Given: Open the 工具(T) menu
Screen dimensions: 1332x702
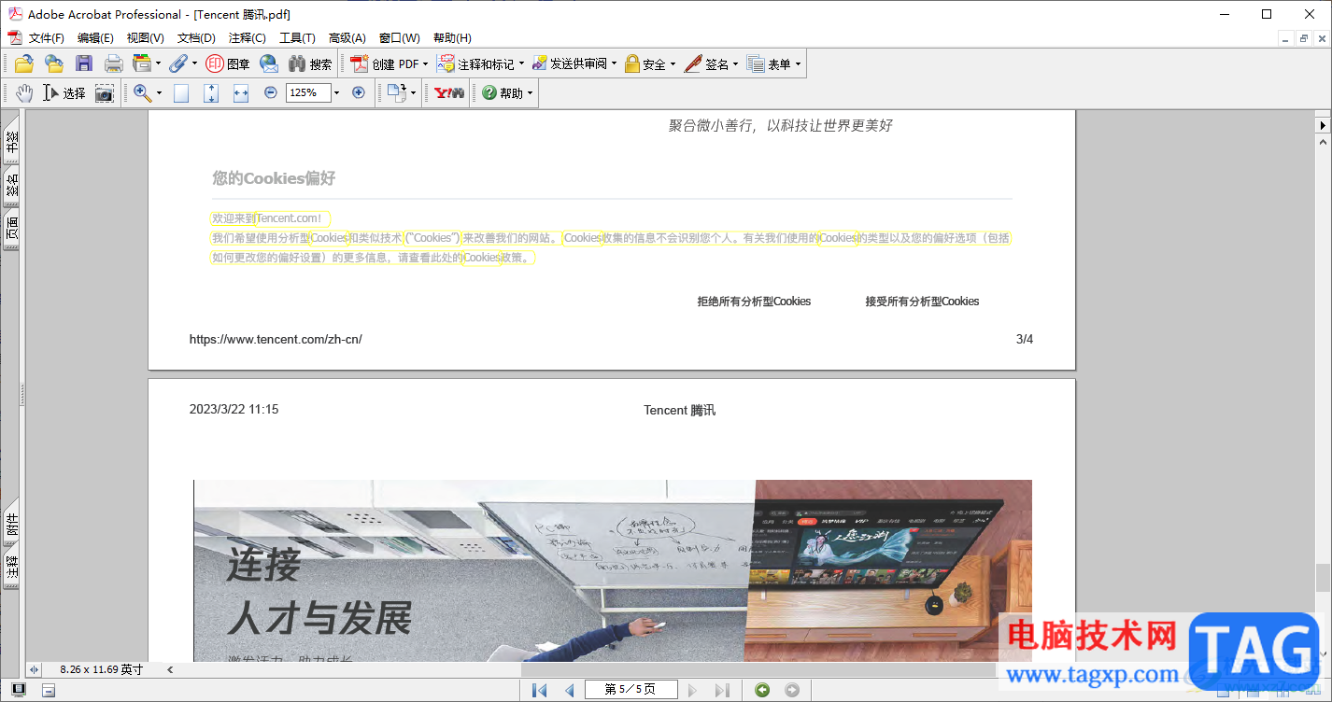Looking at the screenshot, I should pos(297,38).
